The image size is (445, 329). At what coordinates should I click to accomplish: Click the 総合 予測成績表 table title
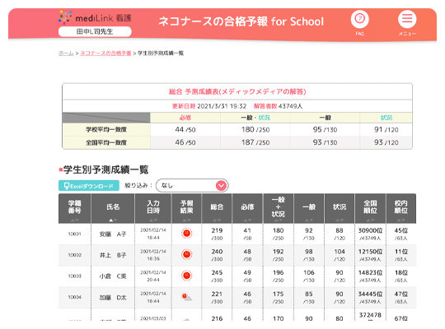click(237, 91)
